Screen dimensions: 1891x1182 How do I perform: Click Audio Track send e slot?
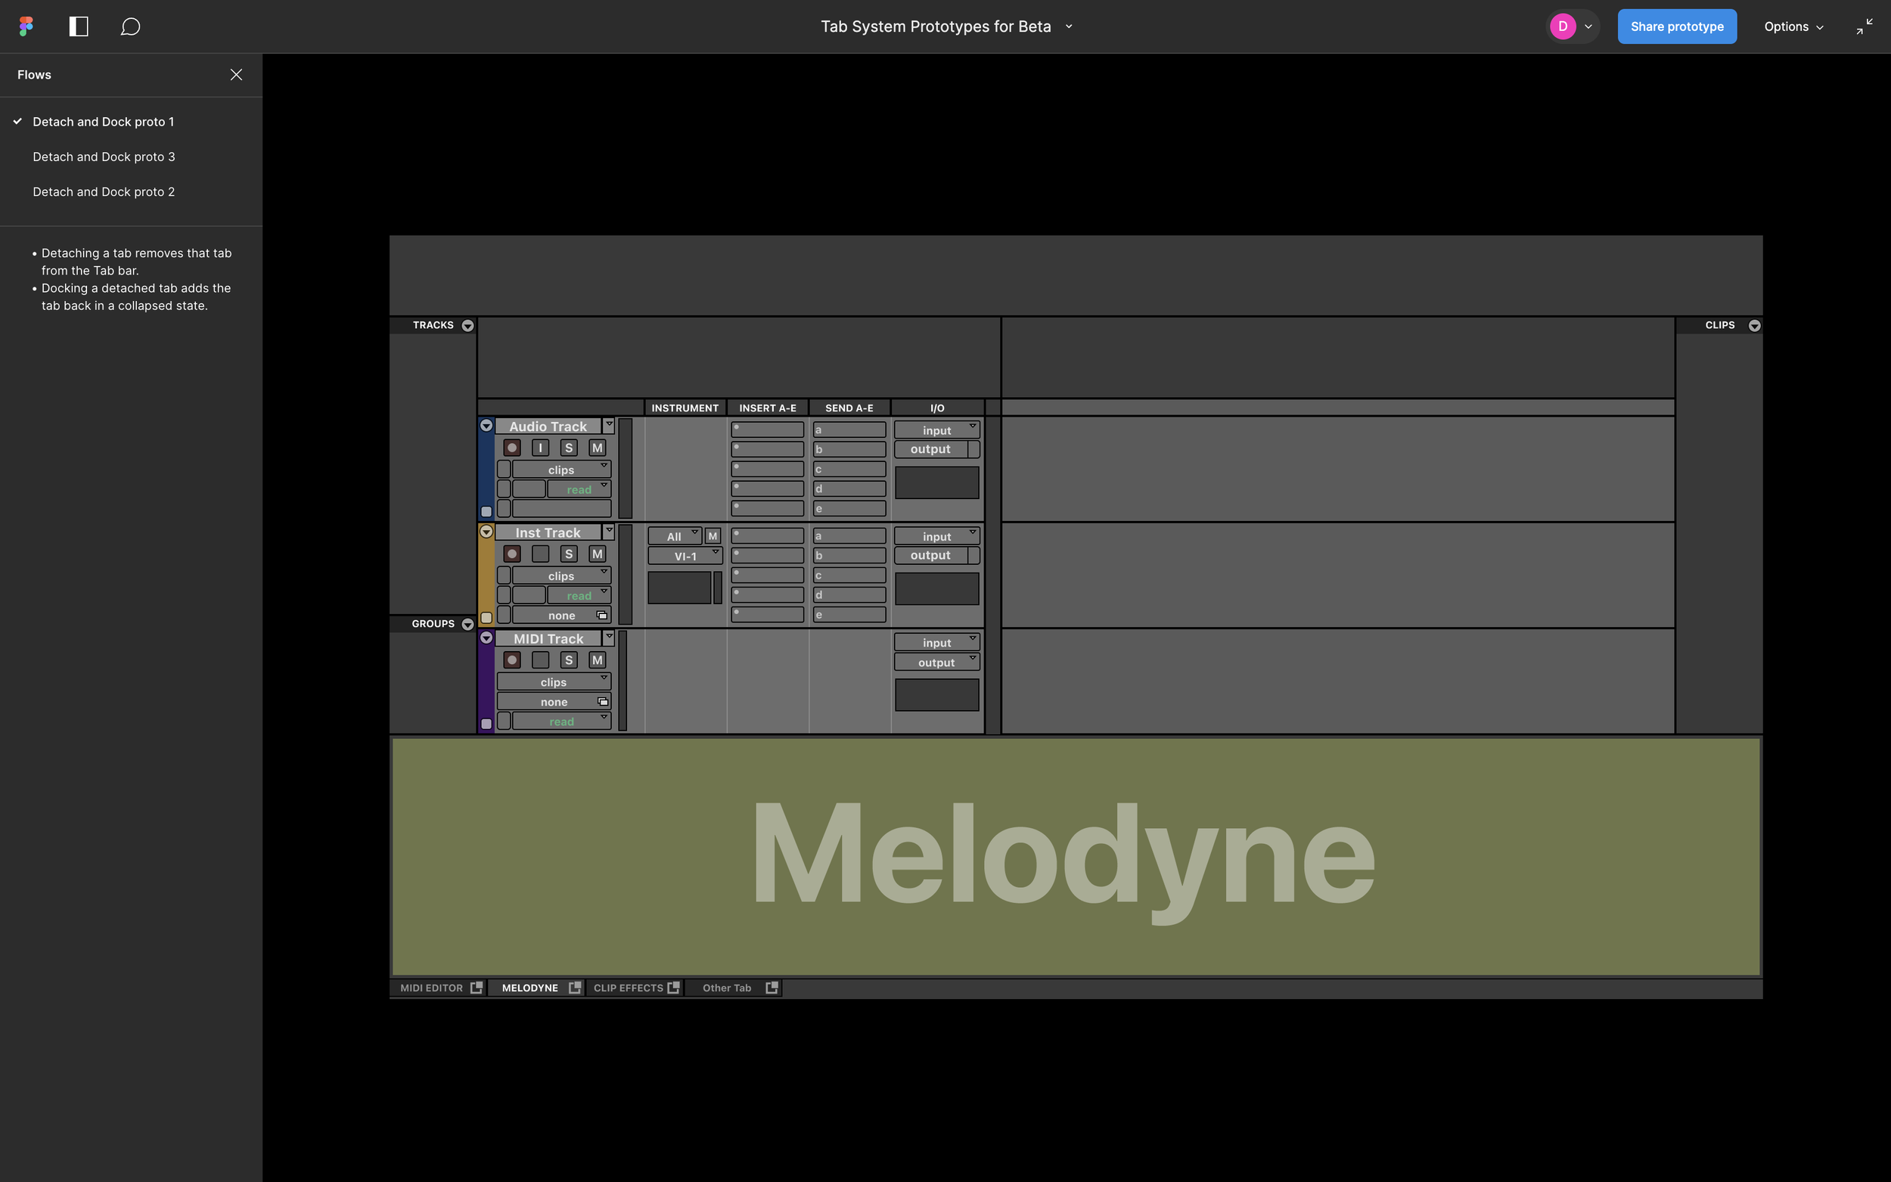[x=849, y=509]
